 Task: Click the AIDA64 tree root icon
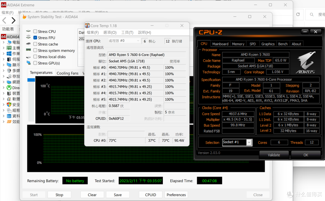click(4, 37)
